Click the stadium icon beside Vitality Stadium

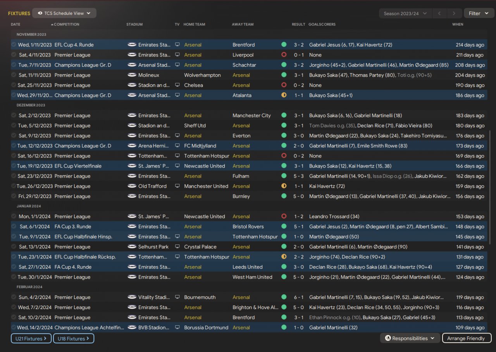tap(132, 297)
